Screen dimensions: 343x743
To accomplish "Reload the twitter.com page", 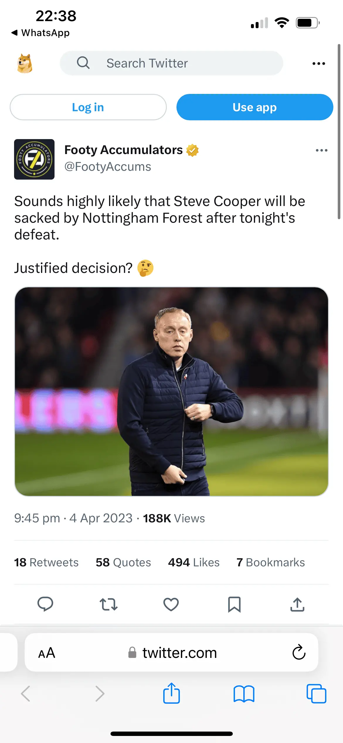I will tap(299, 652).
